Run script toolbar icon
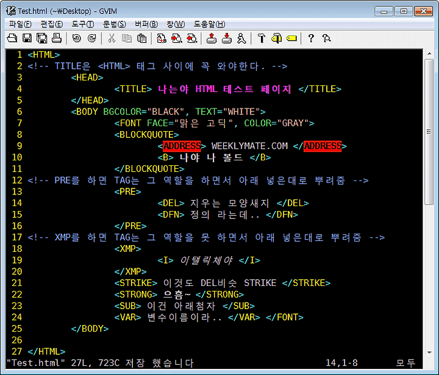This screenshot has width=439, height=375. [x=241, y=38]
